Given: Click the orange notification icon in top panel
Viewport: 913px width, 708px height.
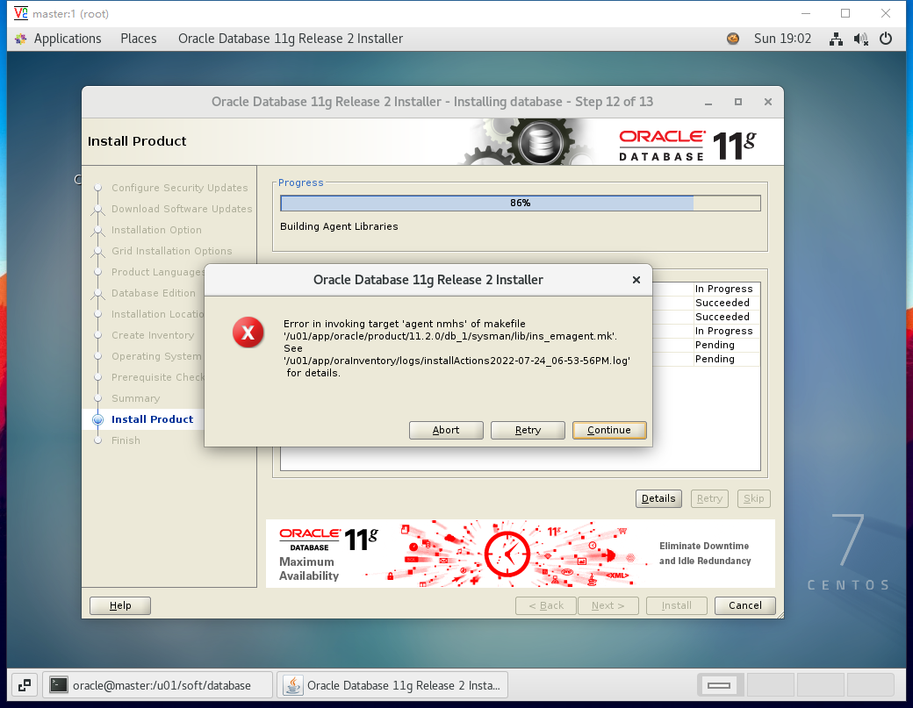Looking at the screenshot, I should (732, 39).
